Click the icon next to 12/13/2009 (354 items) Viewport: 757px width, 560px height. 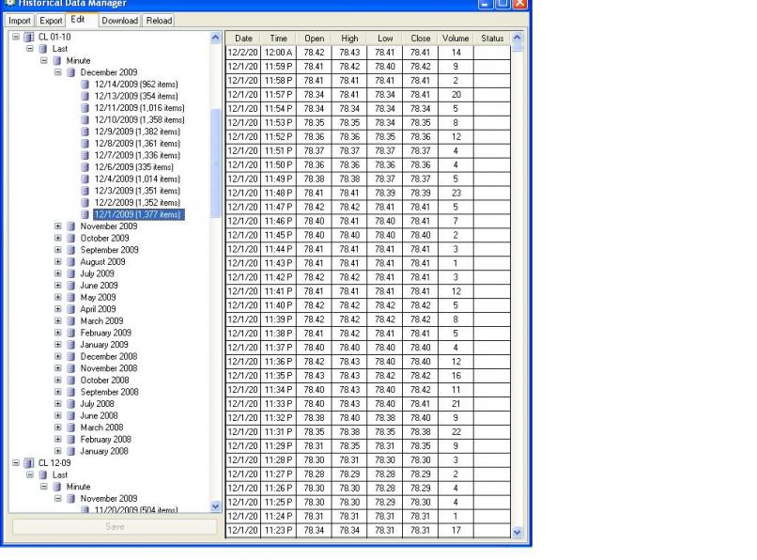tap(85, 96)
